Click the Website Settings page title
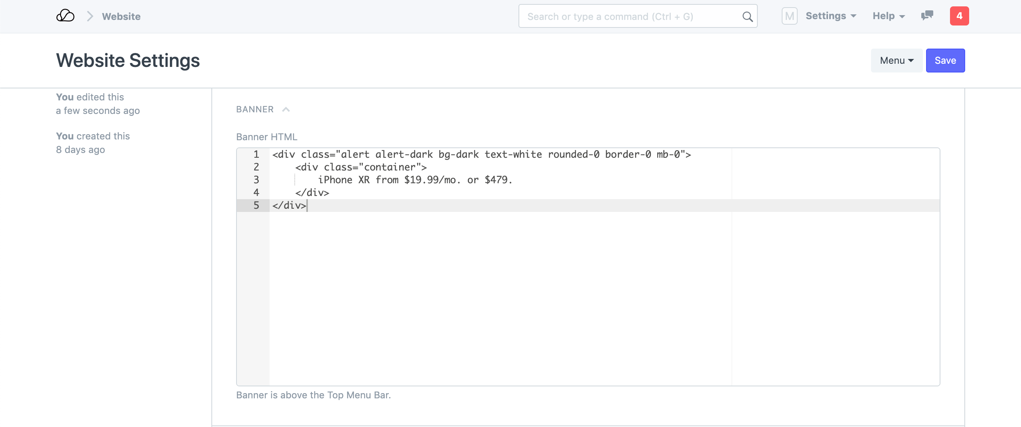 point(128,61)
